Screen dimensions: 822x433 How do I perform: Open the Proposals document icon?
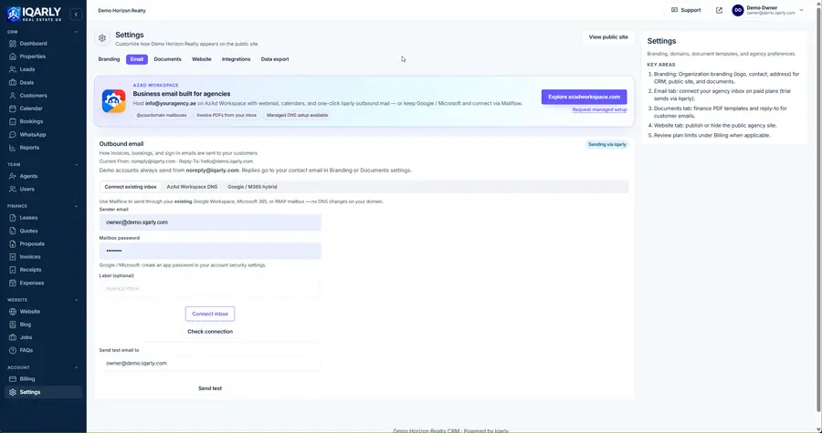[x=13, y=243]
